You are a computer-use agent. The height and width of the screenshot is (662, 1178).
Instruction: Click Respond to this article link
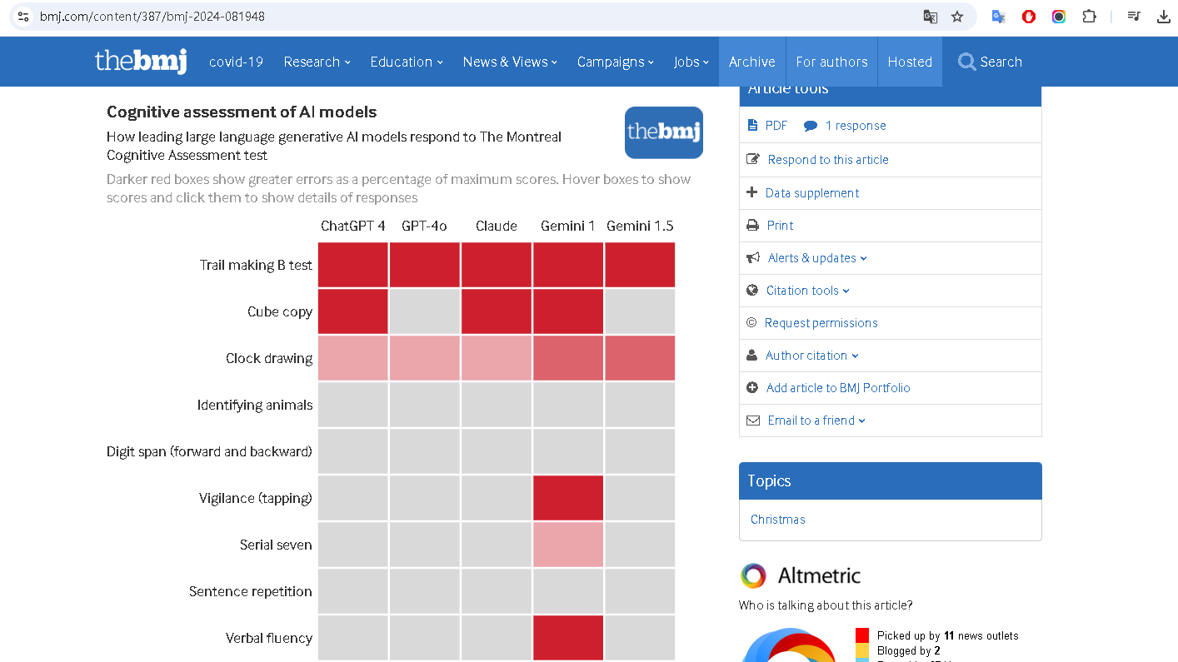[828, 160]
